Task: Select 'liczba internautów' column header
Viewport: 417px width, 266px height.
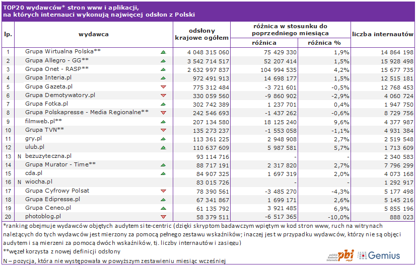Action: 383,34
